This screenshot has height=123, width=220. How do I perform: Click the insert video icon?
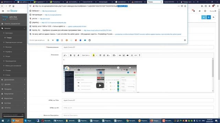[x=128, y=55]
